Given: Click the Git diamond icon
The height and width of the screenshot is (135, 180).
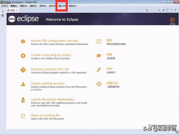Looking at the screenshot, I should [x=23, y=70].
